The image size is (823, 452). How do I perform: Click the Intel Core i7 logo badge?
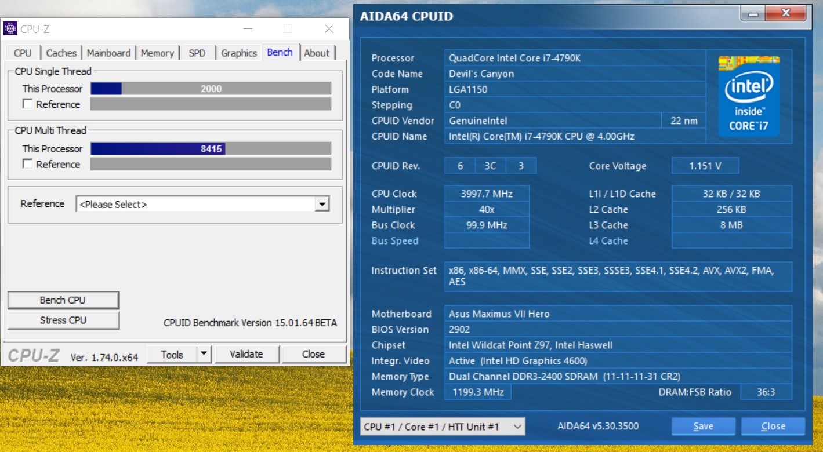(749, 96)
